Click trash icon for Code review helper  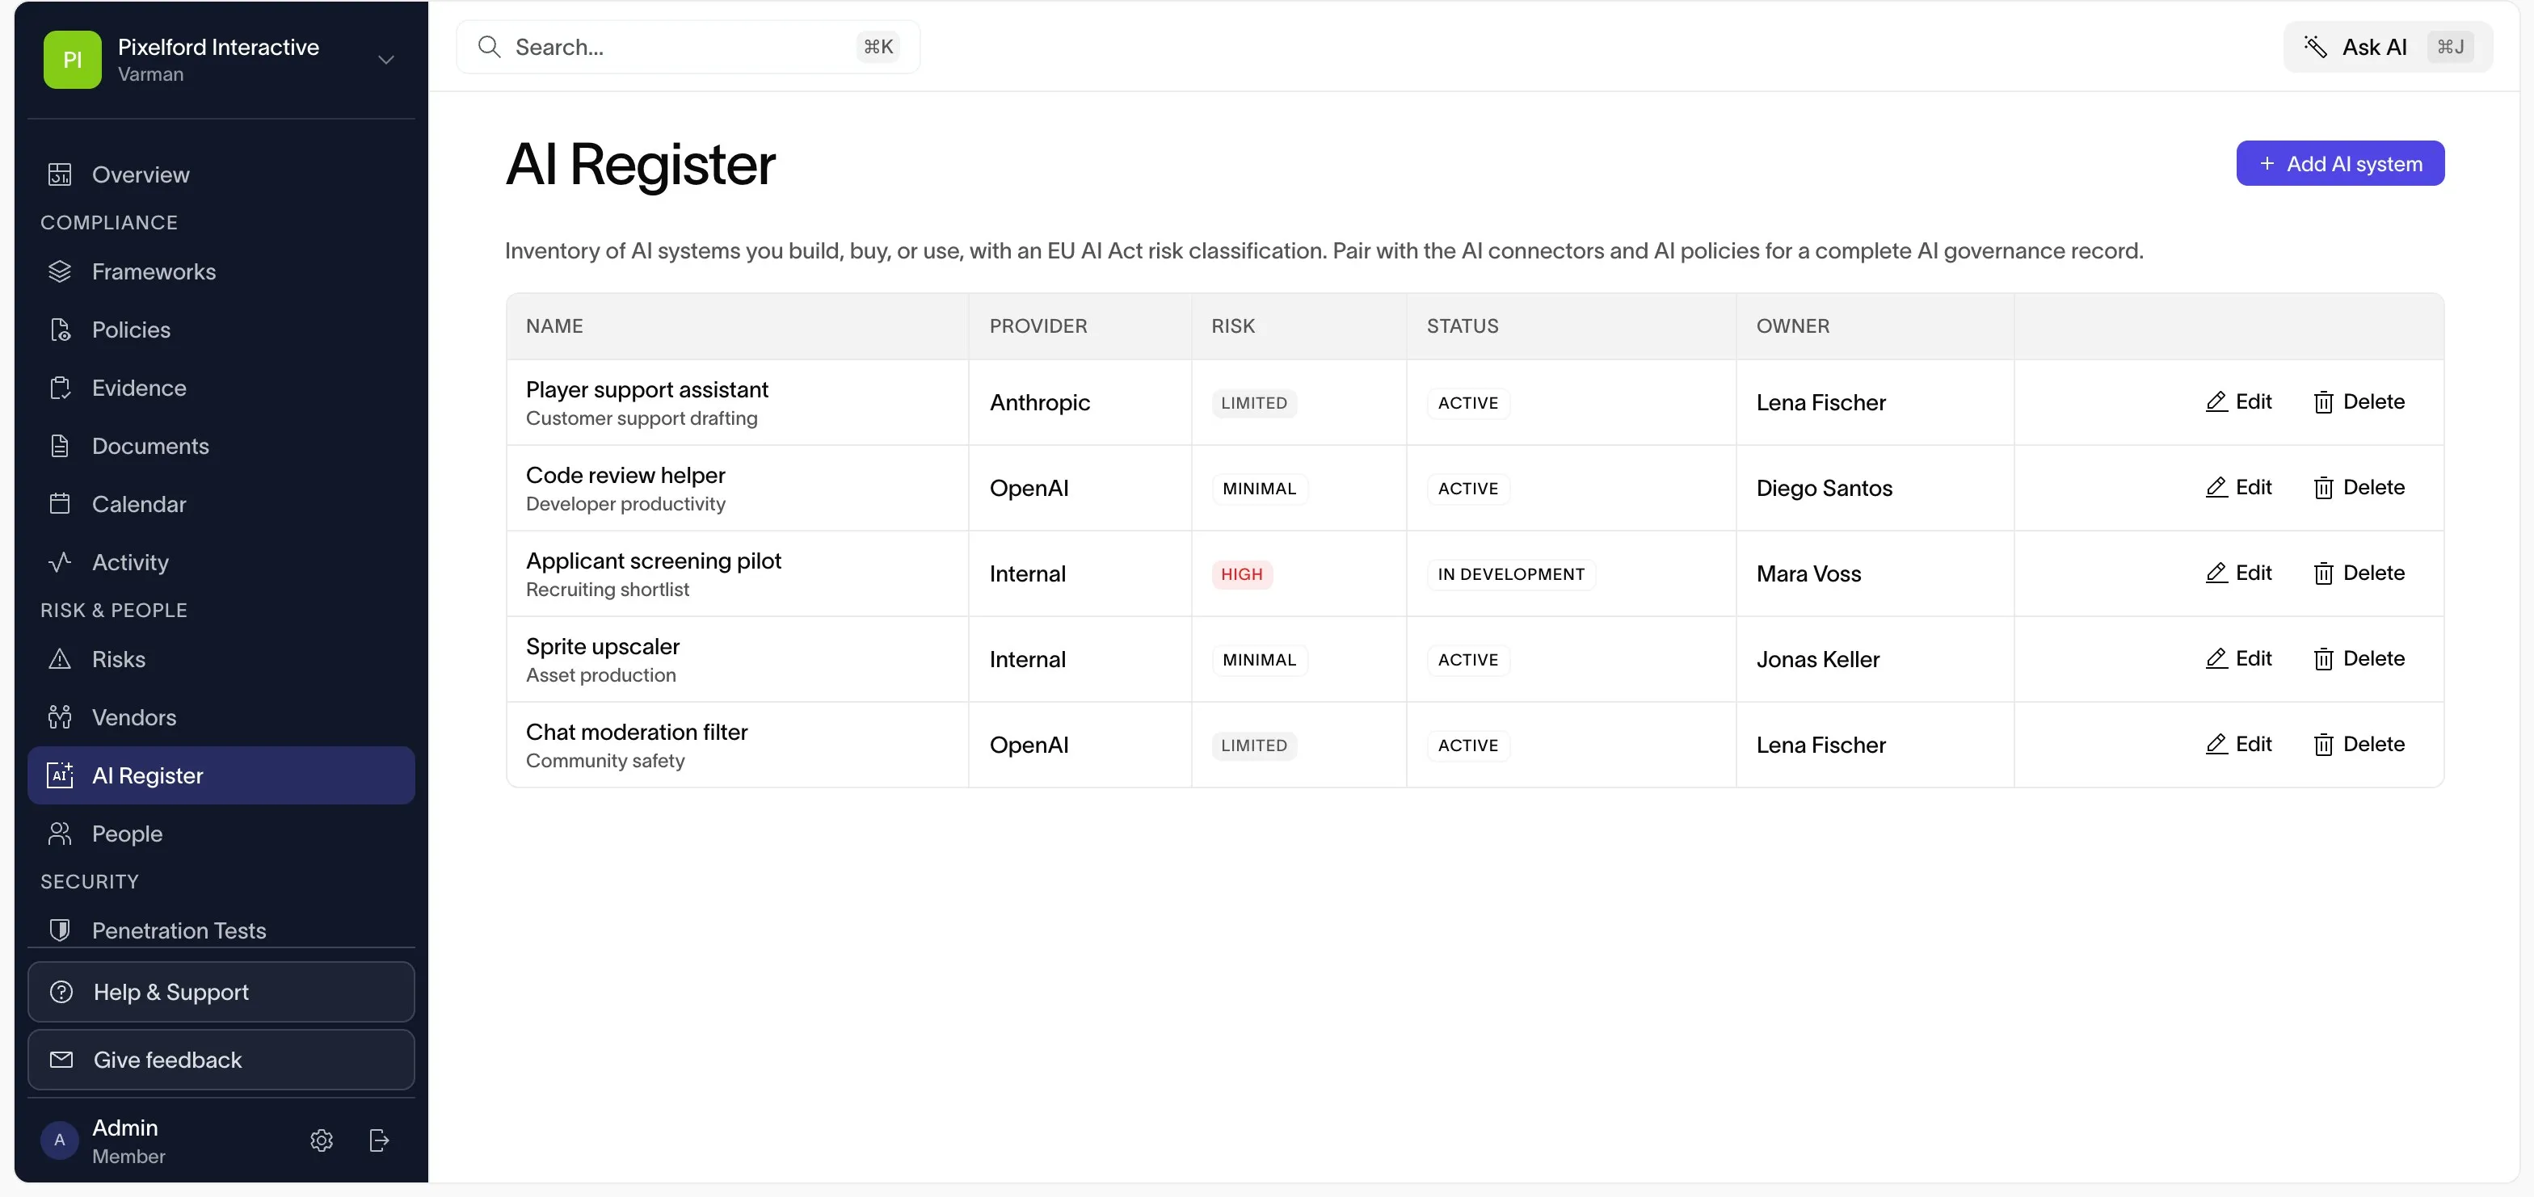[2323, 487]
